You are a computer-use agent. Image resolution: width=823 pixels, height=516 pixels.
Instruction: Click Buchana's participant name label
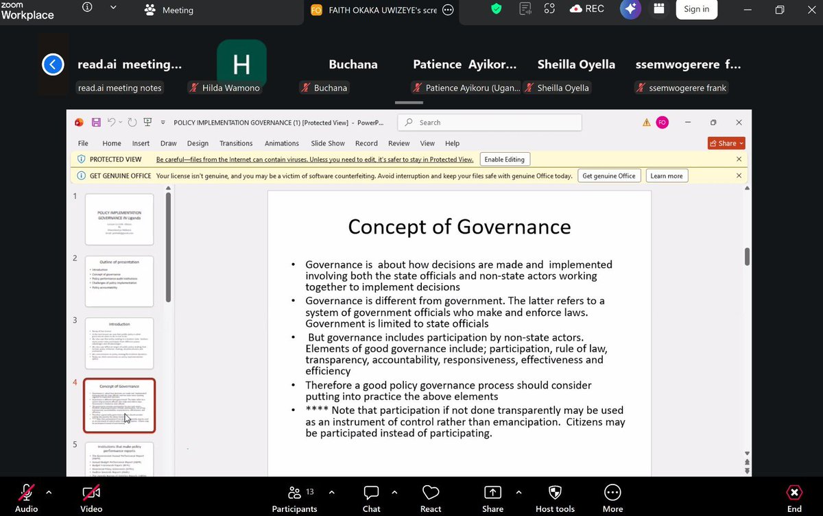pos(324,88)
